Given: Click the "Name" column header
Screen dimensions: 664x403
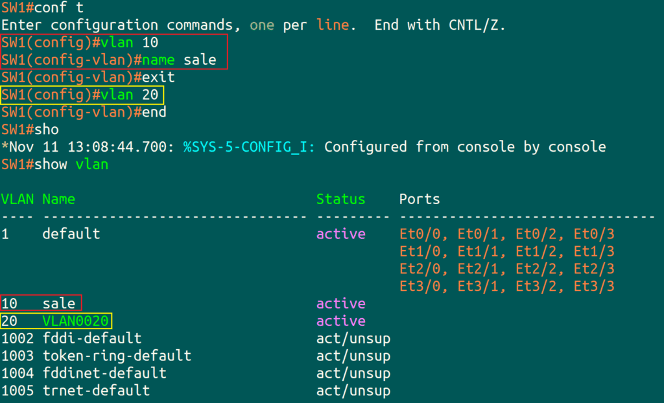Looking at the screenshot, I should (x=59, y=199).
